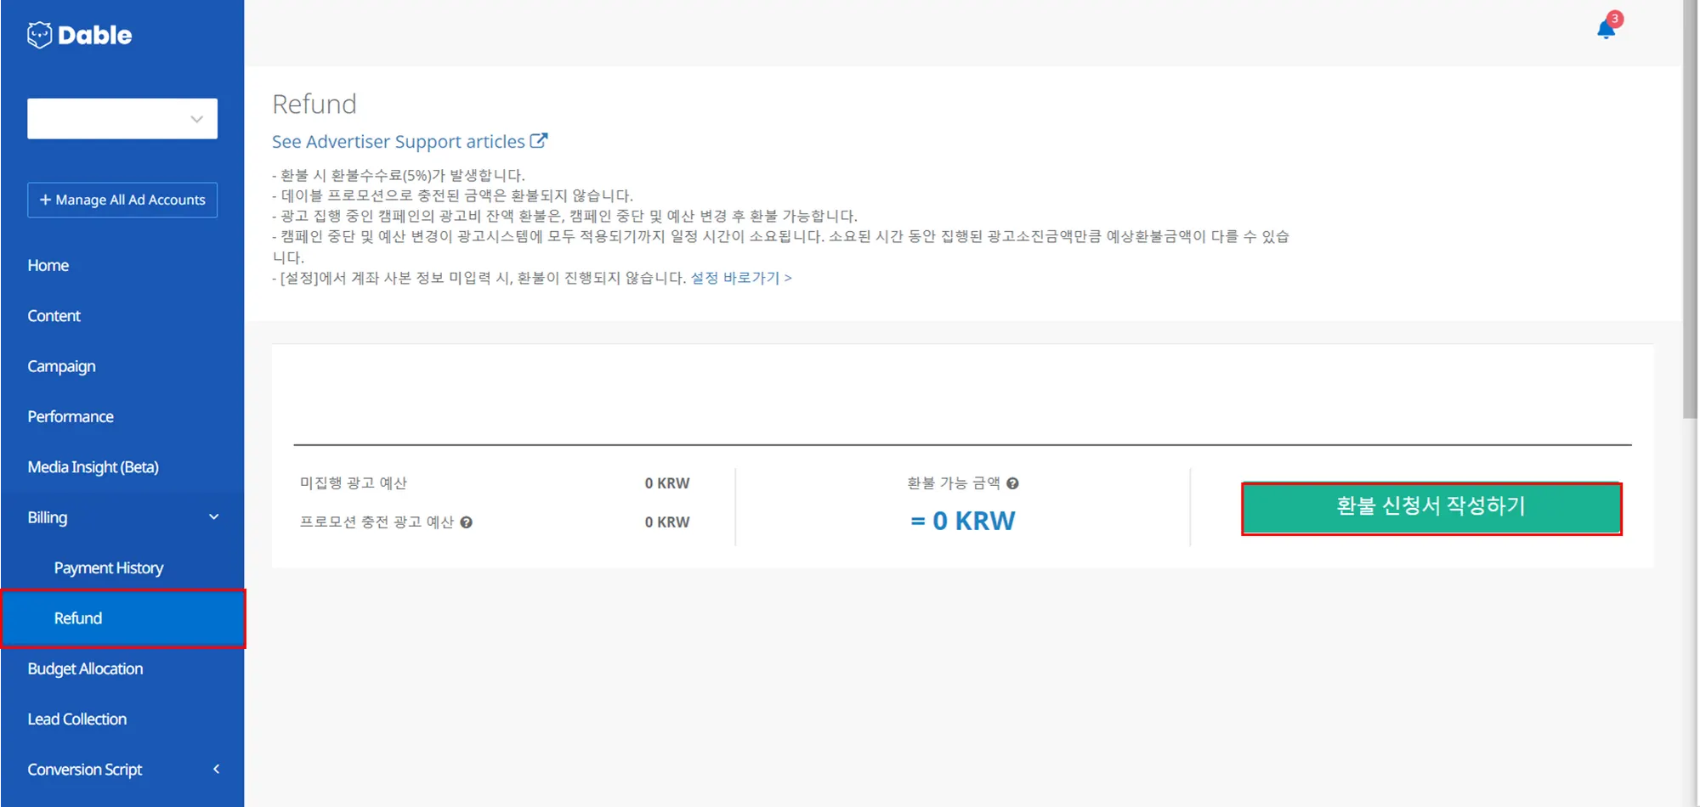Click the Dable logo
1700x807 pixels.
(x=80, y=35)
